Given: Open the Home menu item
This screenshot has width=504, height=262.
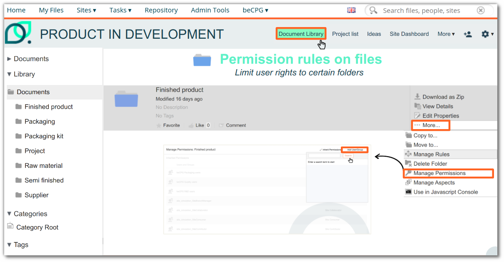Looking at the screenshot, I should (x=16, y=10).
